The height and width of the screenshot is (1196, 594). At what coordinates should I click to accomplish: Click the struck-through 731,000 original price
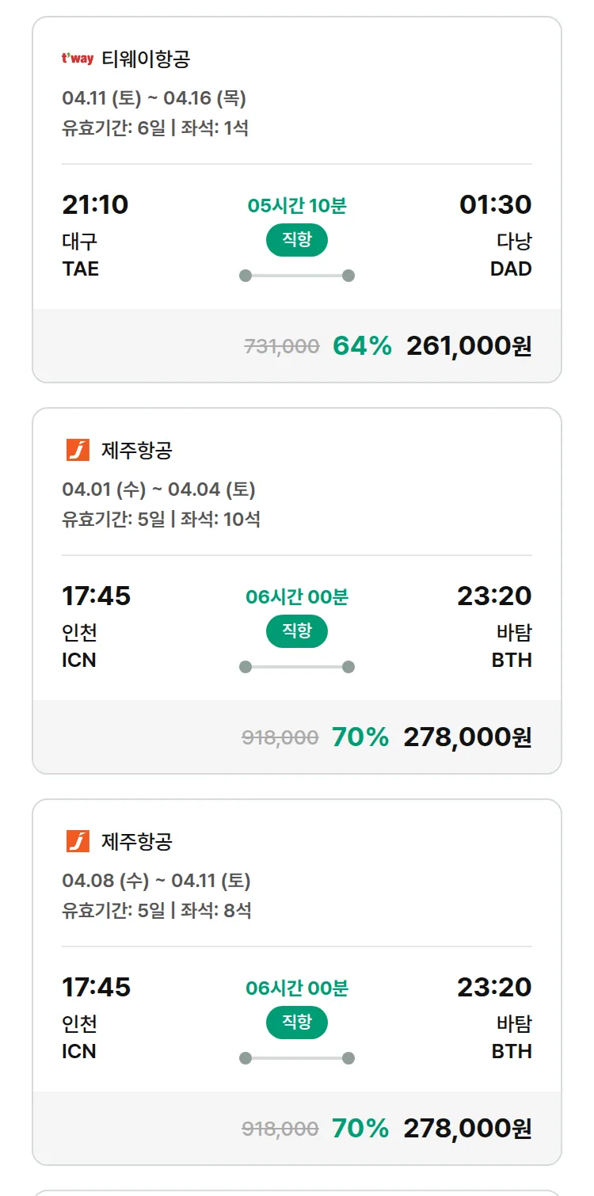tap(282, 346)
